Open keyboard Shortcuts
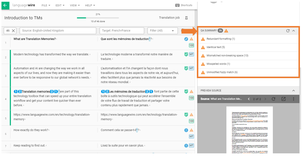304x158 pixels. pyautogui.click(x=184, y=5)
